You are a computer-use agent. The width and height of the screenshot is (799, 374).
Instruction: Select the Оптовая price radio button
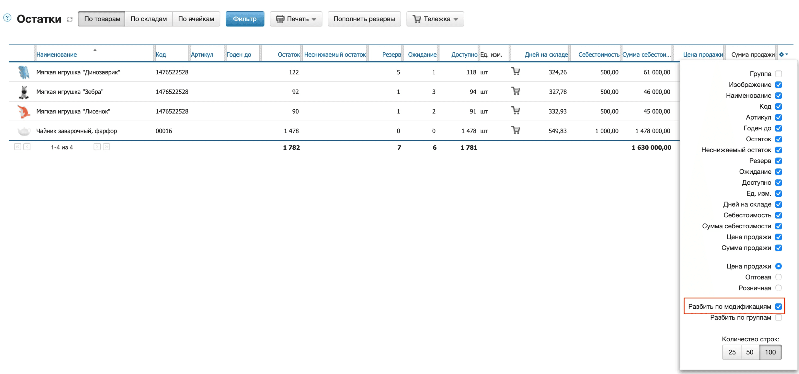778,277
